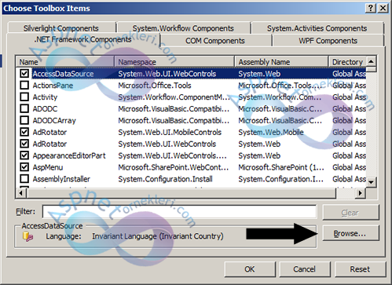The height and width of the screenshot is (285, 392).
Task: Switch to Silverlight Components tab
Action: [x=61, y=28]
